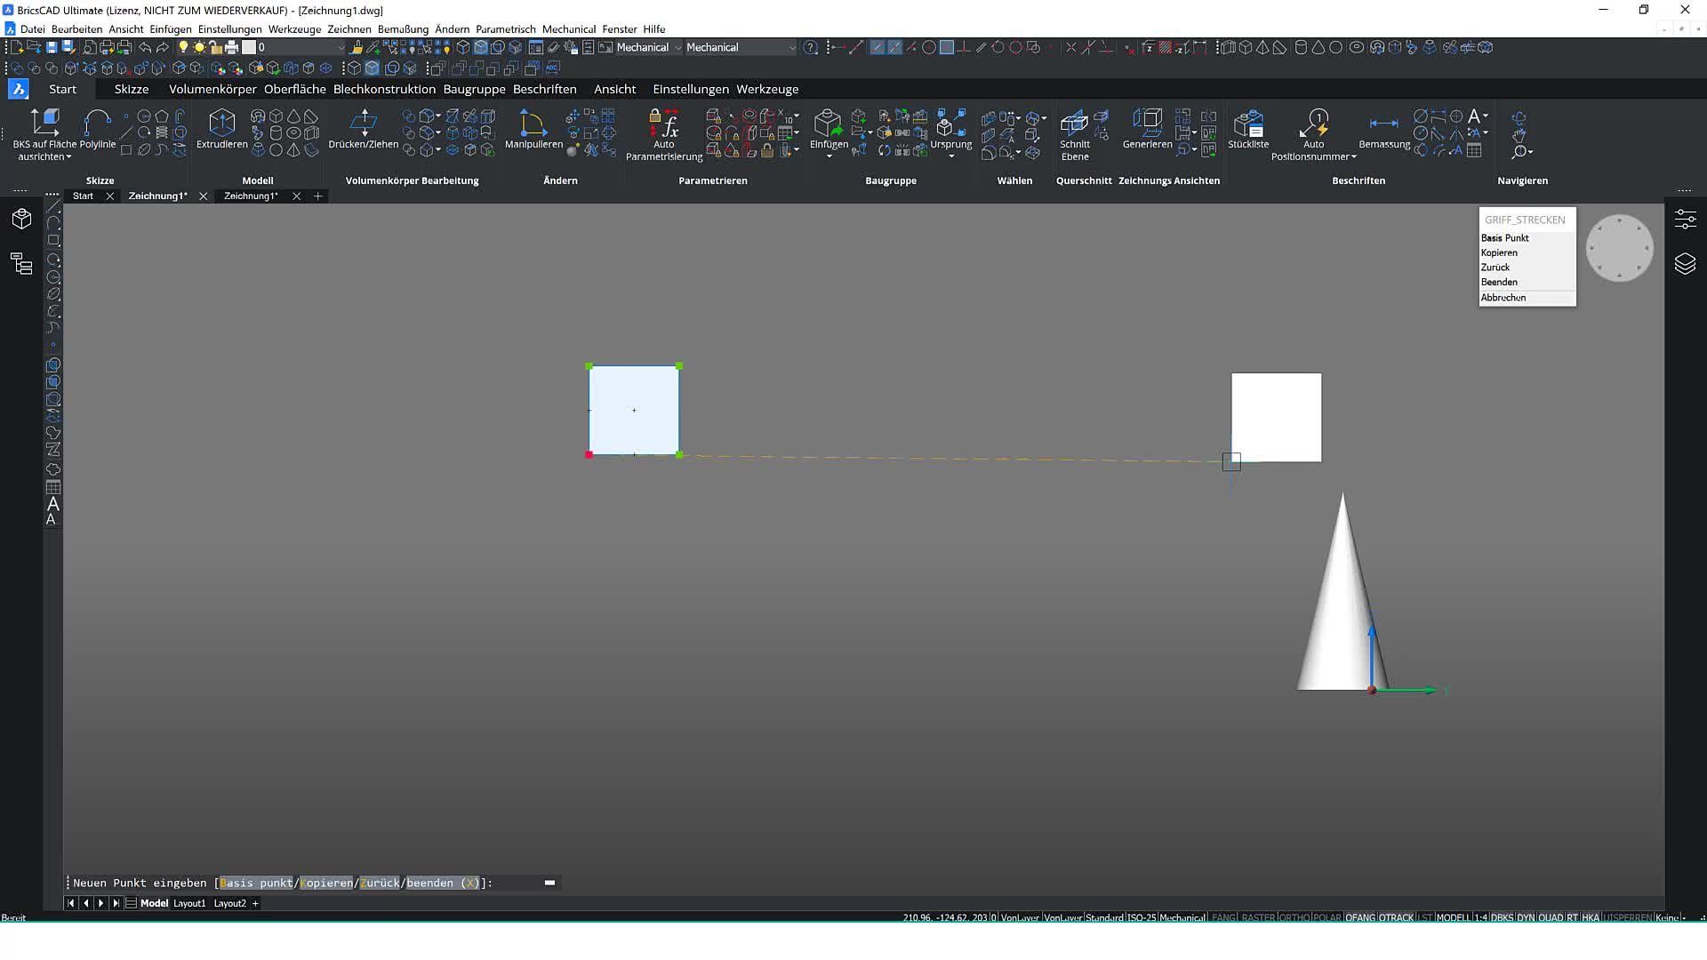
Task: Open the Manipulieren tool
Action: 533,129
